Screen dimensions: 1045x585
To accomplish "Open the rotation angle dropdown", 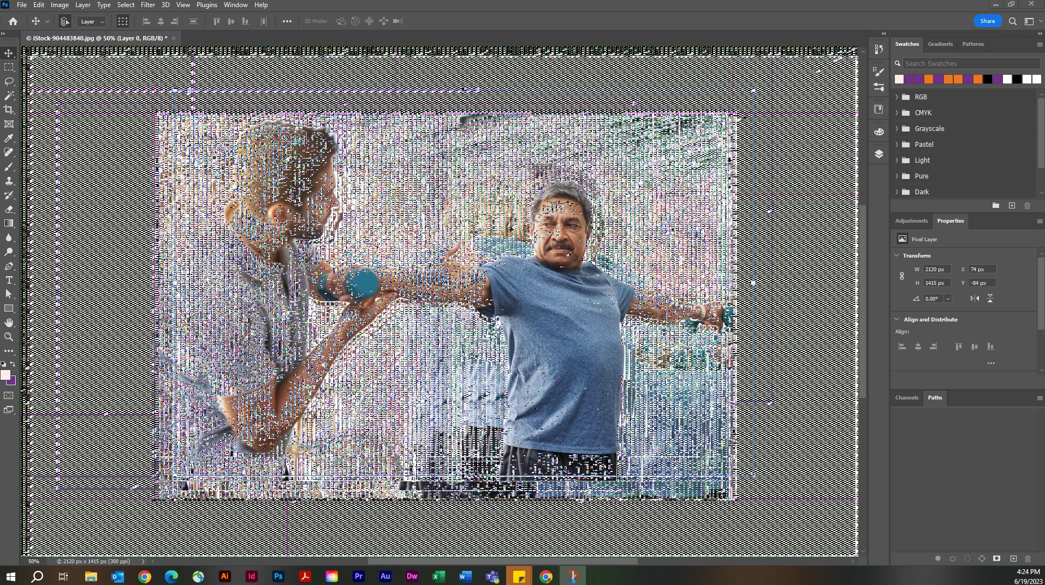I will 948,299.
